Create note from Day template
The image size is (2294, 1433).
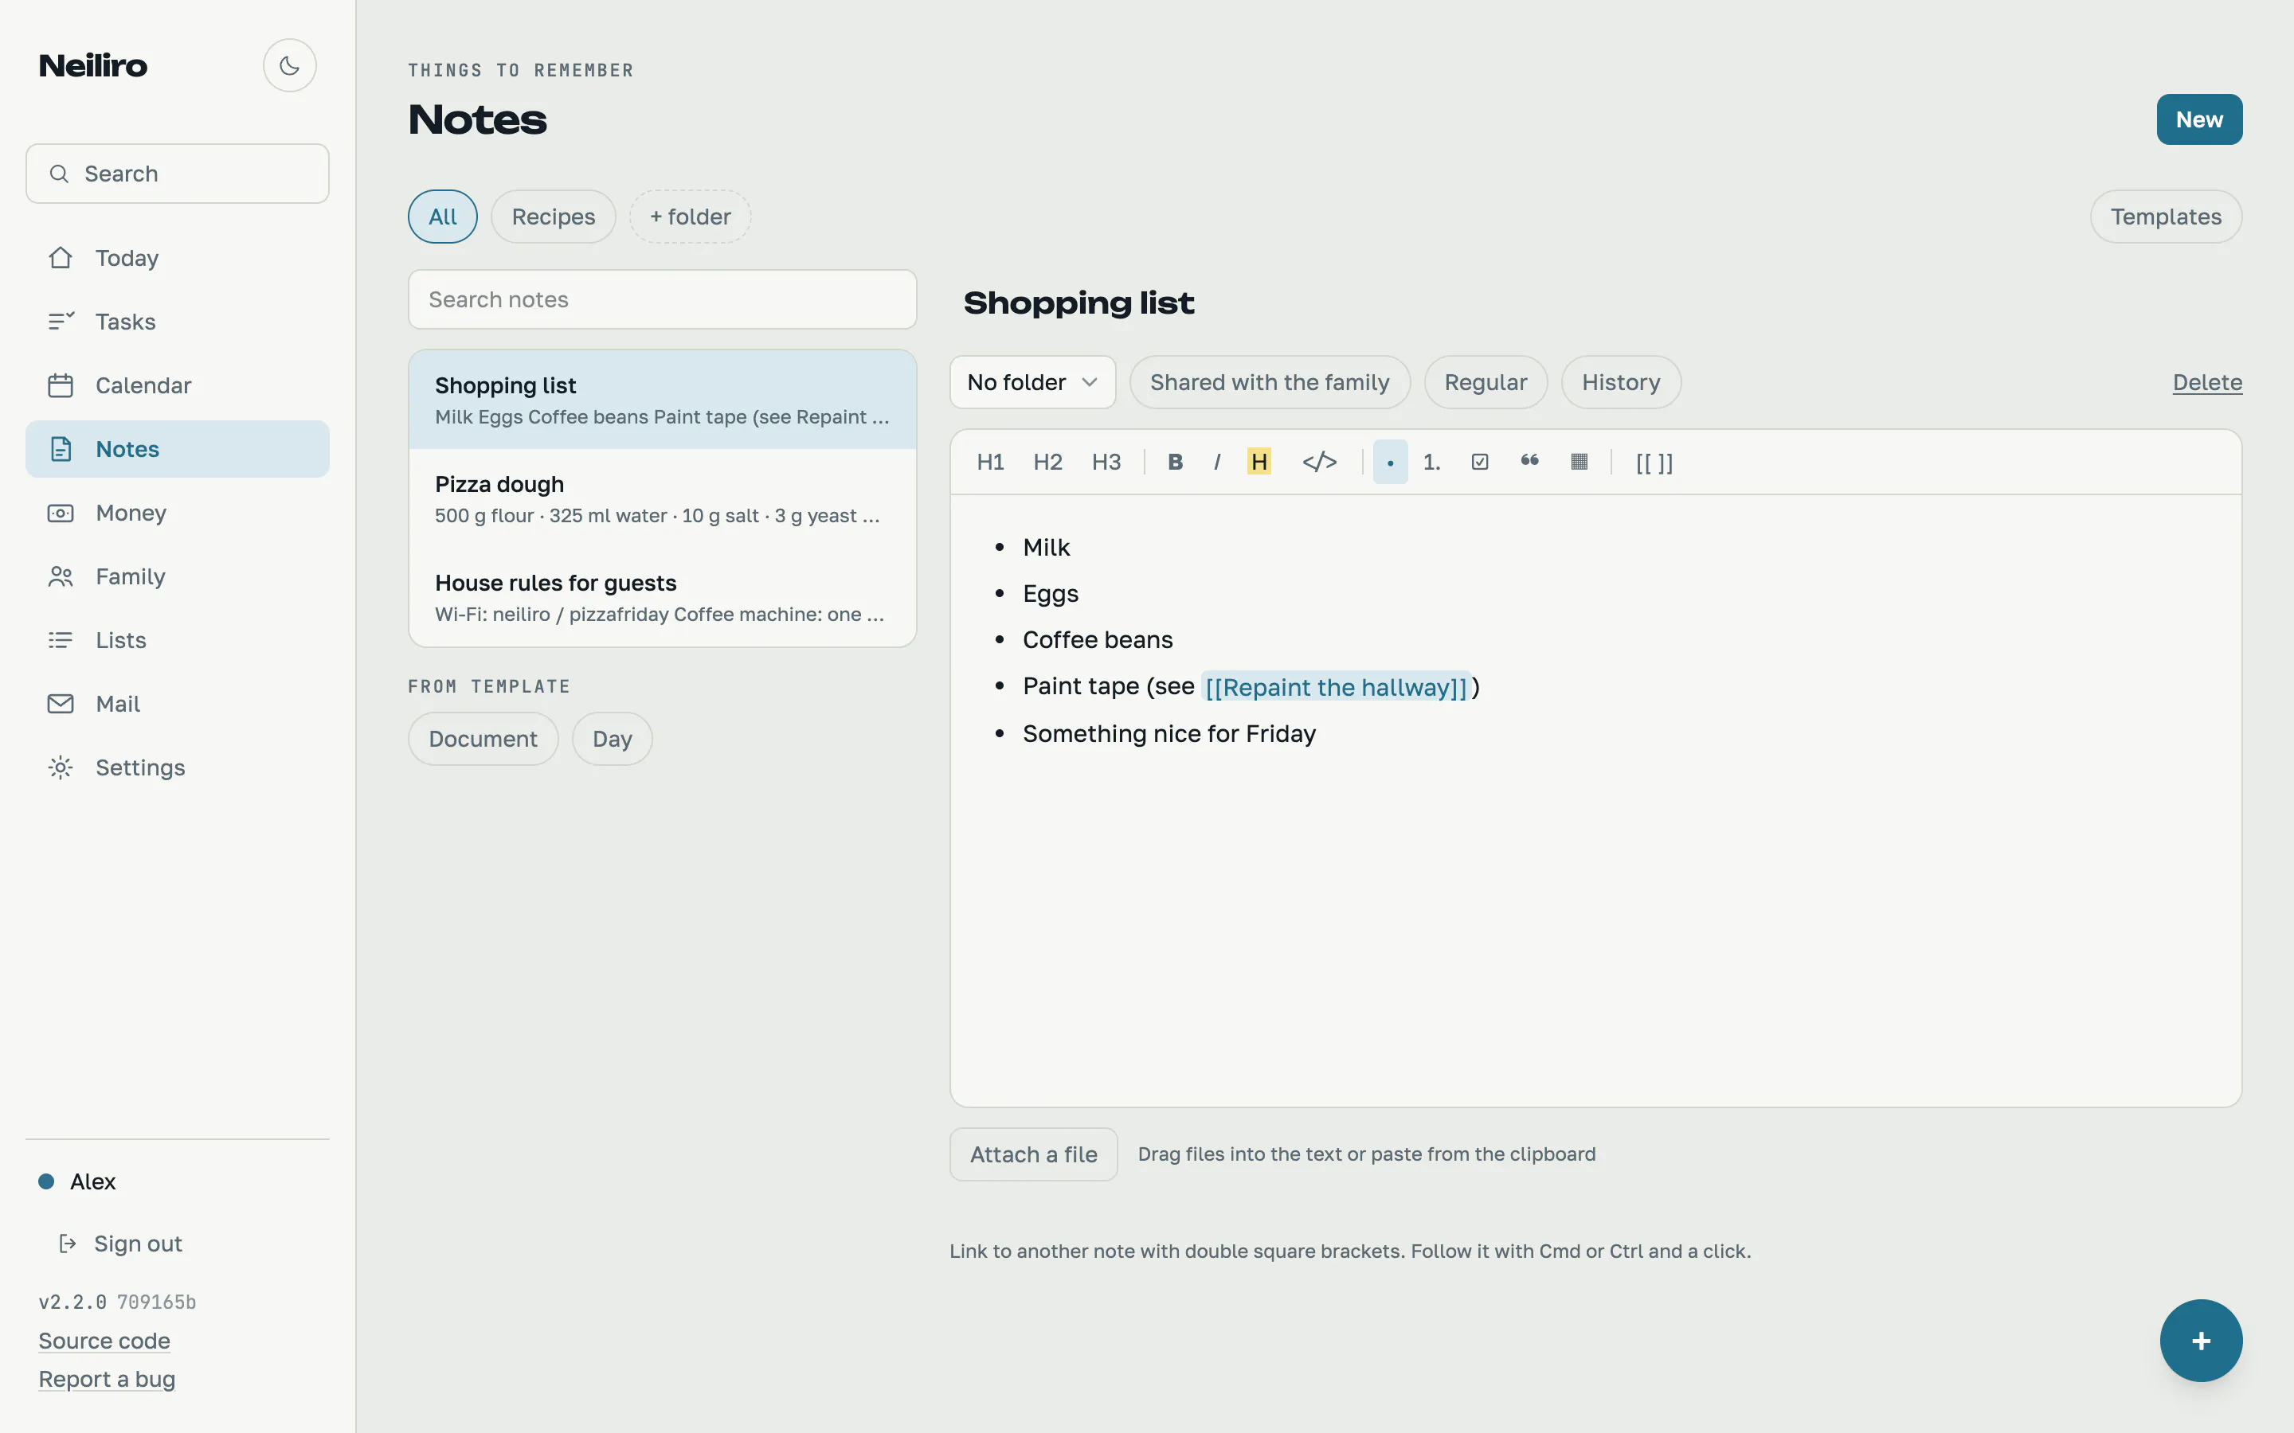point(612,738)
